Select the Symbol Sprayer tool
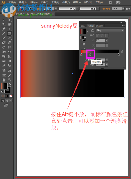 point(4,71)
